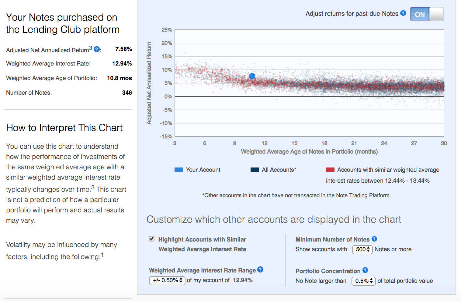Viewport: 461px width, 301px height.
Task: Click 12.94% next to 'of my account of'
Action: pos(243,280)
